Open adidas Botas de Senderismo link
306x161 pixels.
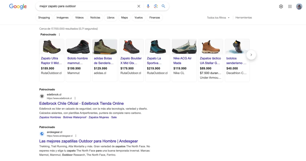(x=104, y=61)
